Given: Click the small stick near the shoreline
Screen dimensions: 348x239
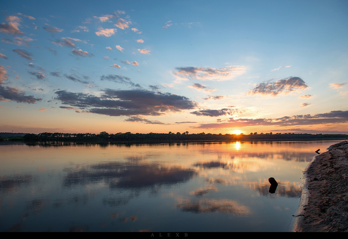Looking at the screenshot, I should click(317, 151).
